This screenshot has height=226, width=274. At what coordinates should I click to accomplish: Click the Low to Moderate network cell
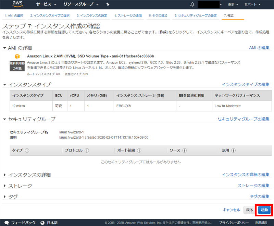pos(242,106)
